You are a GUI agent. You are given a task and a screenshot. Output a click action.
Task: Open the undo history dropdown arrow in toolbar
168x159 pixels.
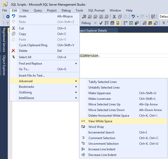pos(138,17)
